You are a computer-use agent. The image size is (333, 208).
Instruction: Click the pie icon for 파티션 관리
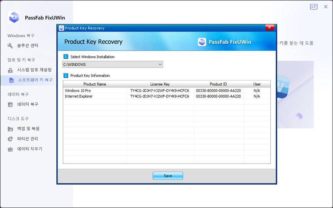[11, 139]
